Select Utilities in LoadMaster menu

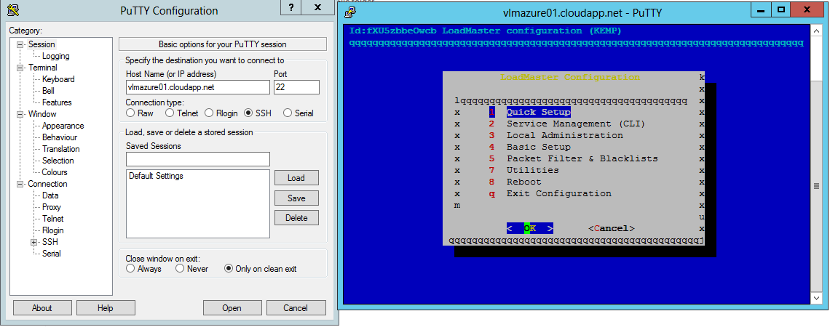coord(532,170)
